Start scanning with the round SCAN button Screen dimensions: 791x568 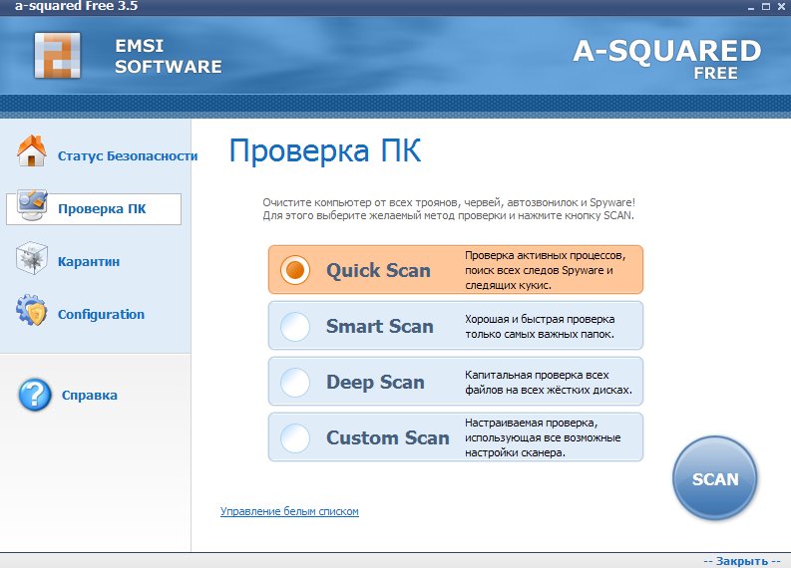click(x=715, y=478)
